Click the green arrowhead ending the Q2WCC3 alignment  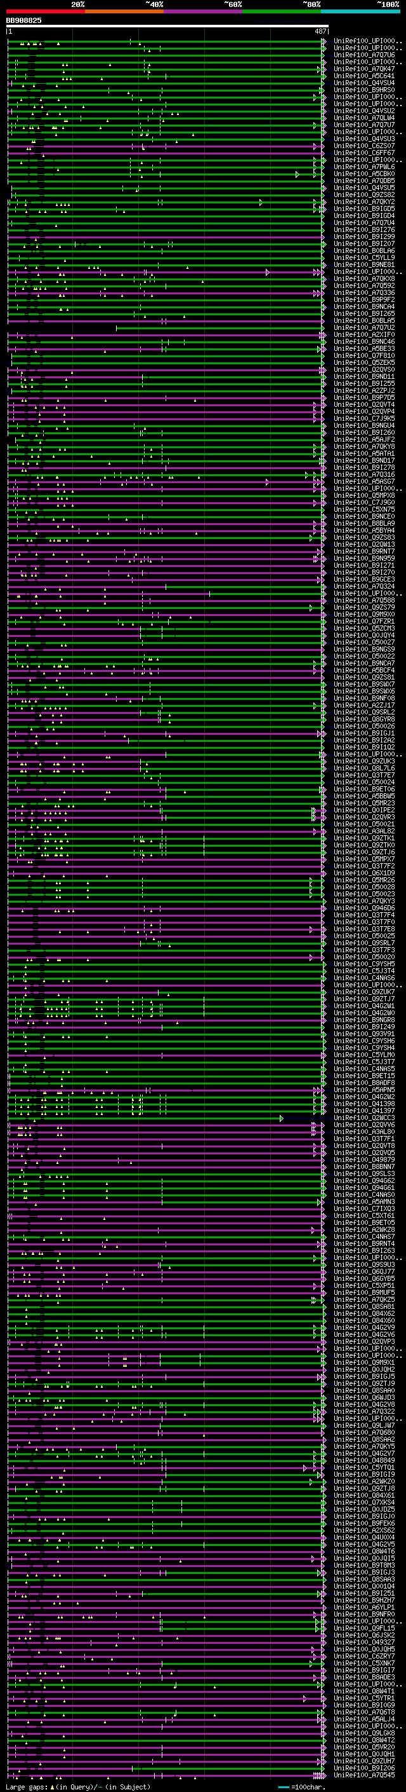point(281,1118)
